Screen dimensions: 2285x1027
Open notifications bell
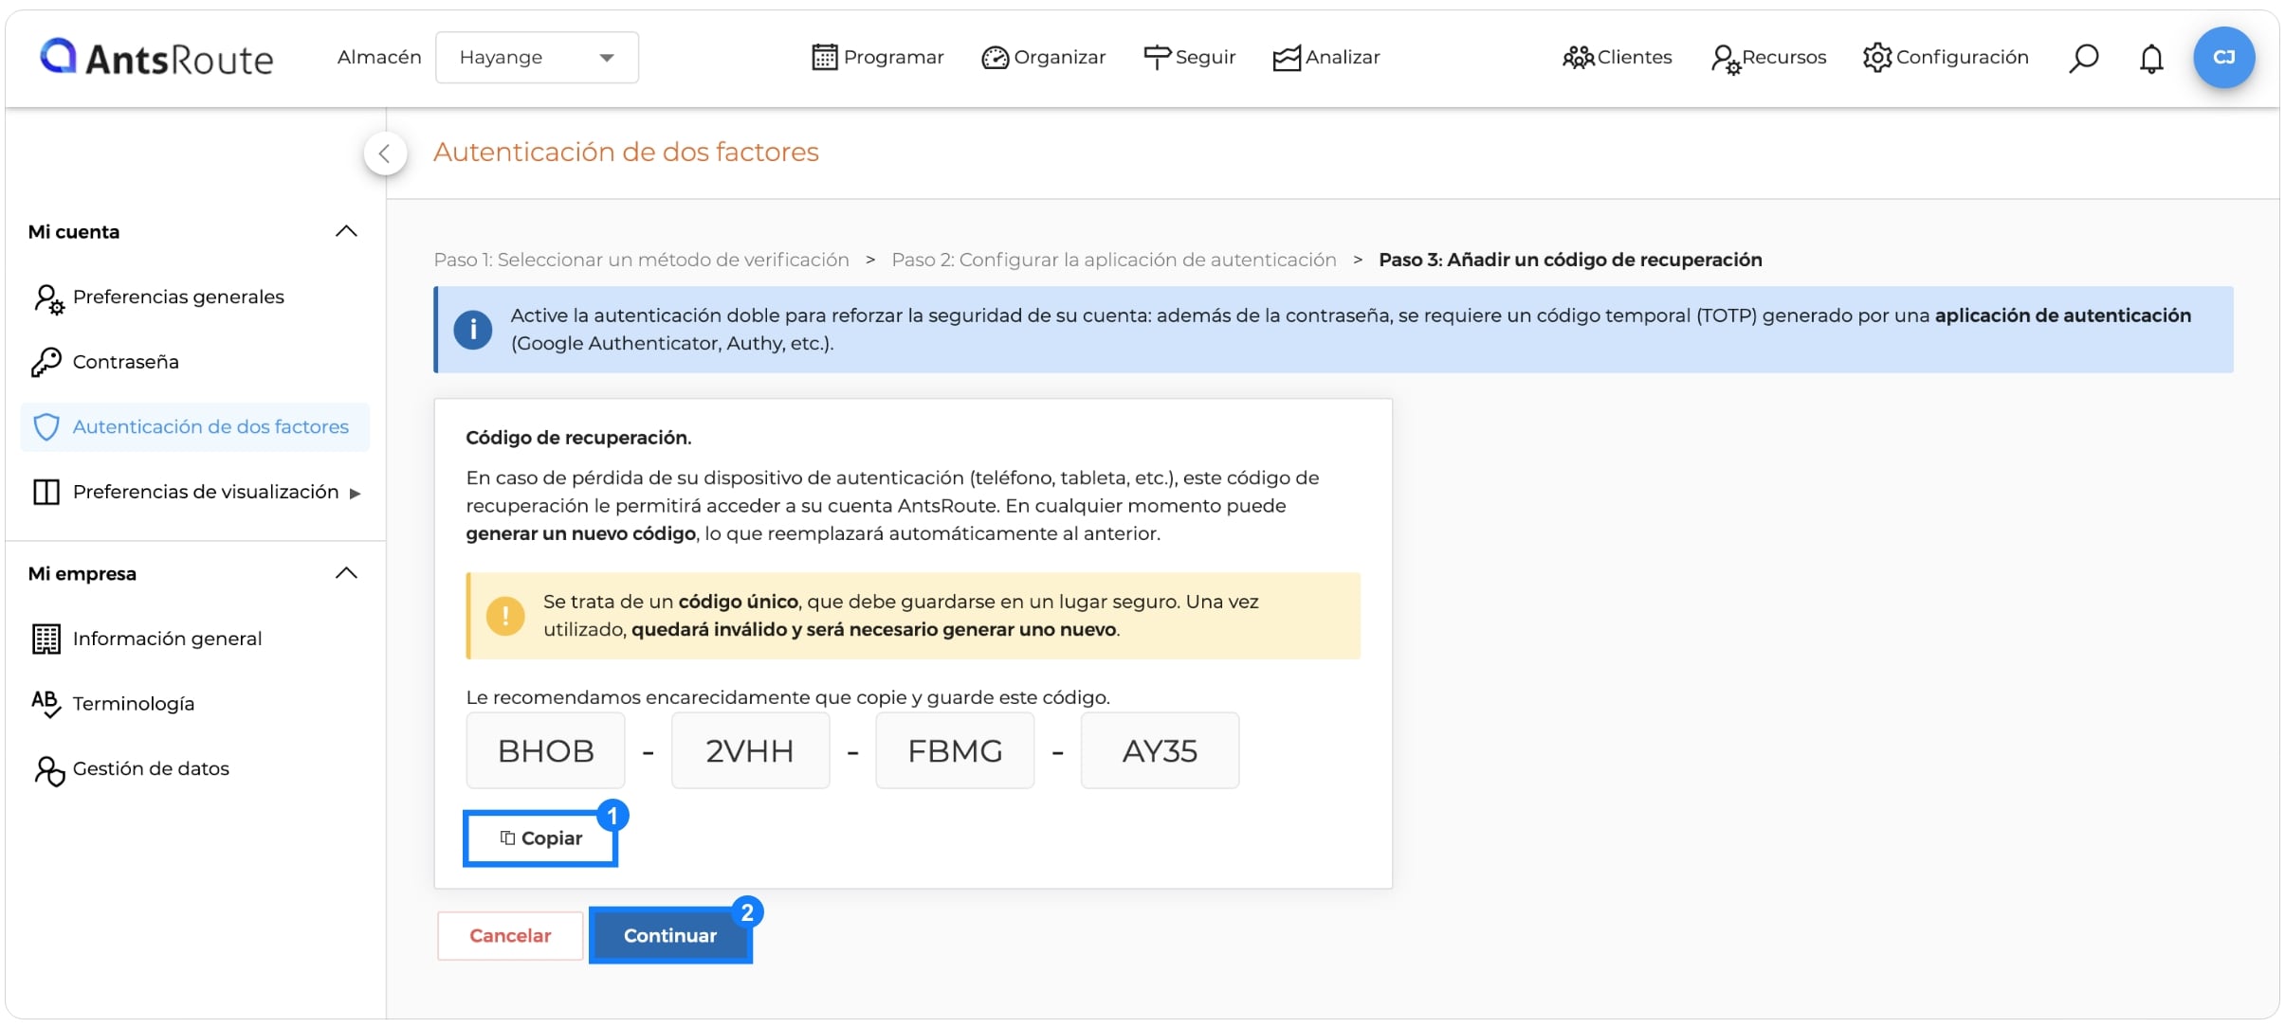click(2151, 59)
